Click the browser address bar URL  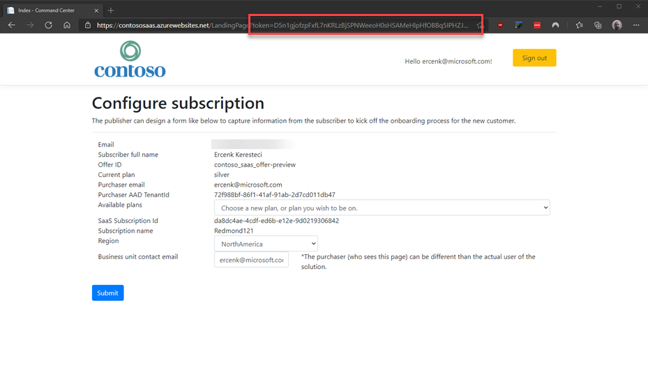point(282,25)
